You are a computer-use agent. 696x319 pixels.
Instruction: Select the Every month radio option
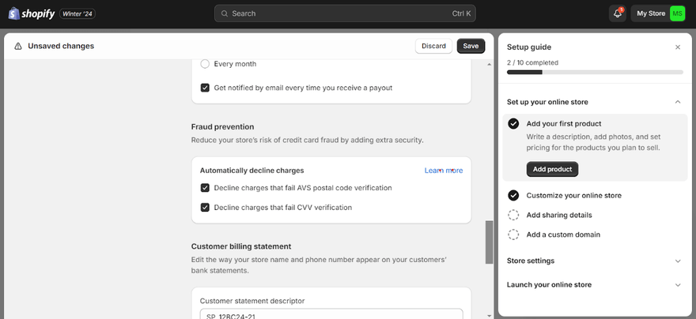[x=205, y=64]
